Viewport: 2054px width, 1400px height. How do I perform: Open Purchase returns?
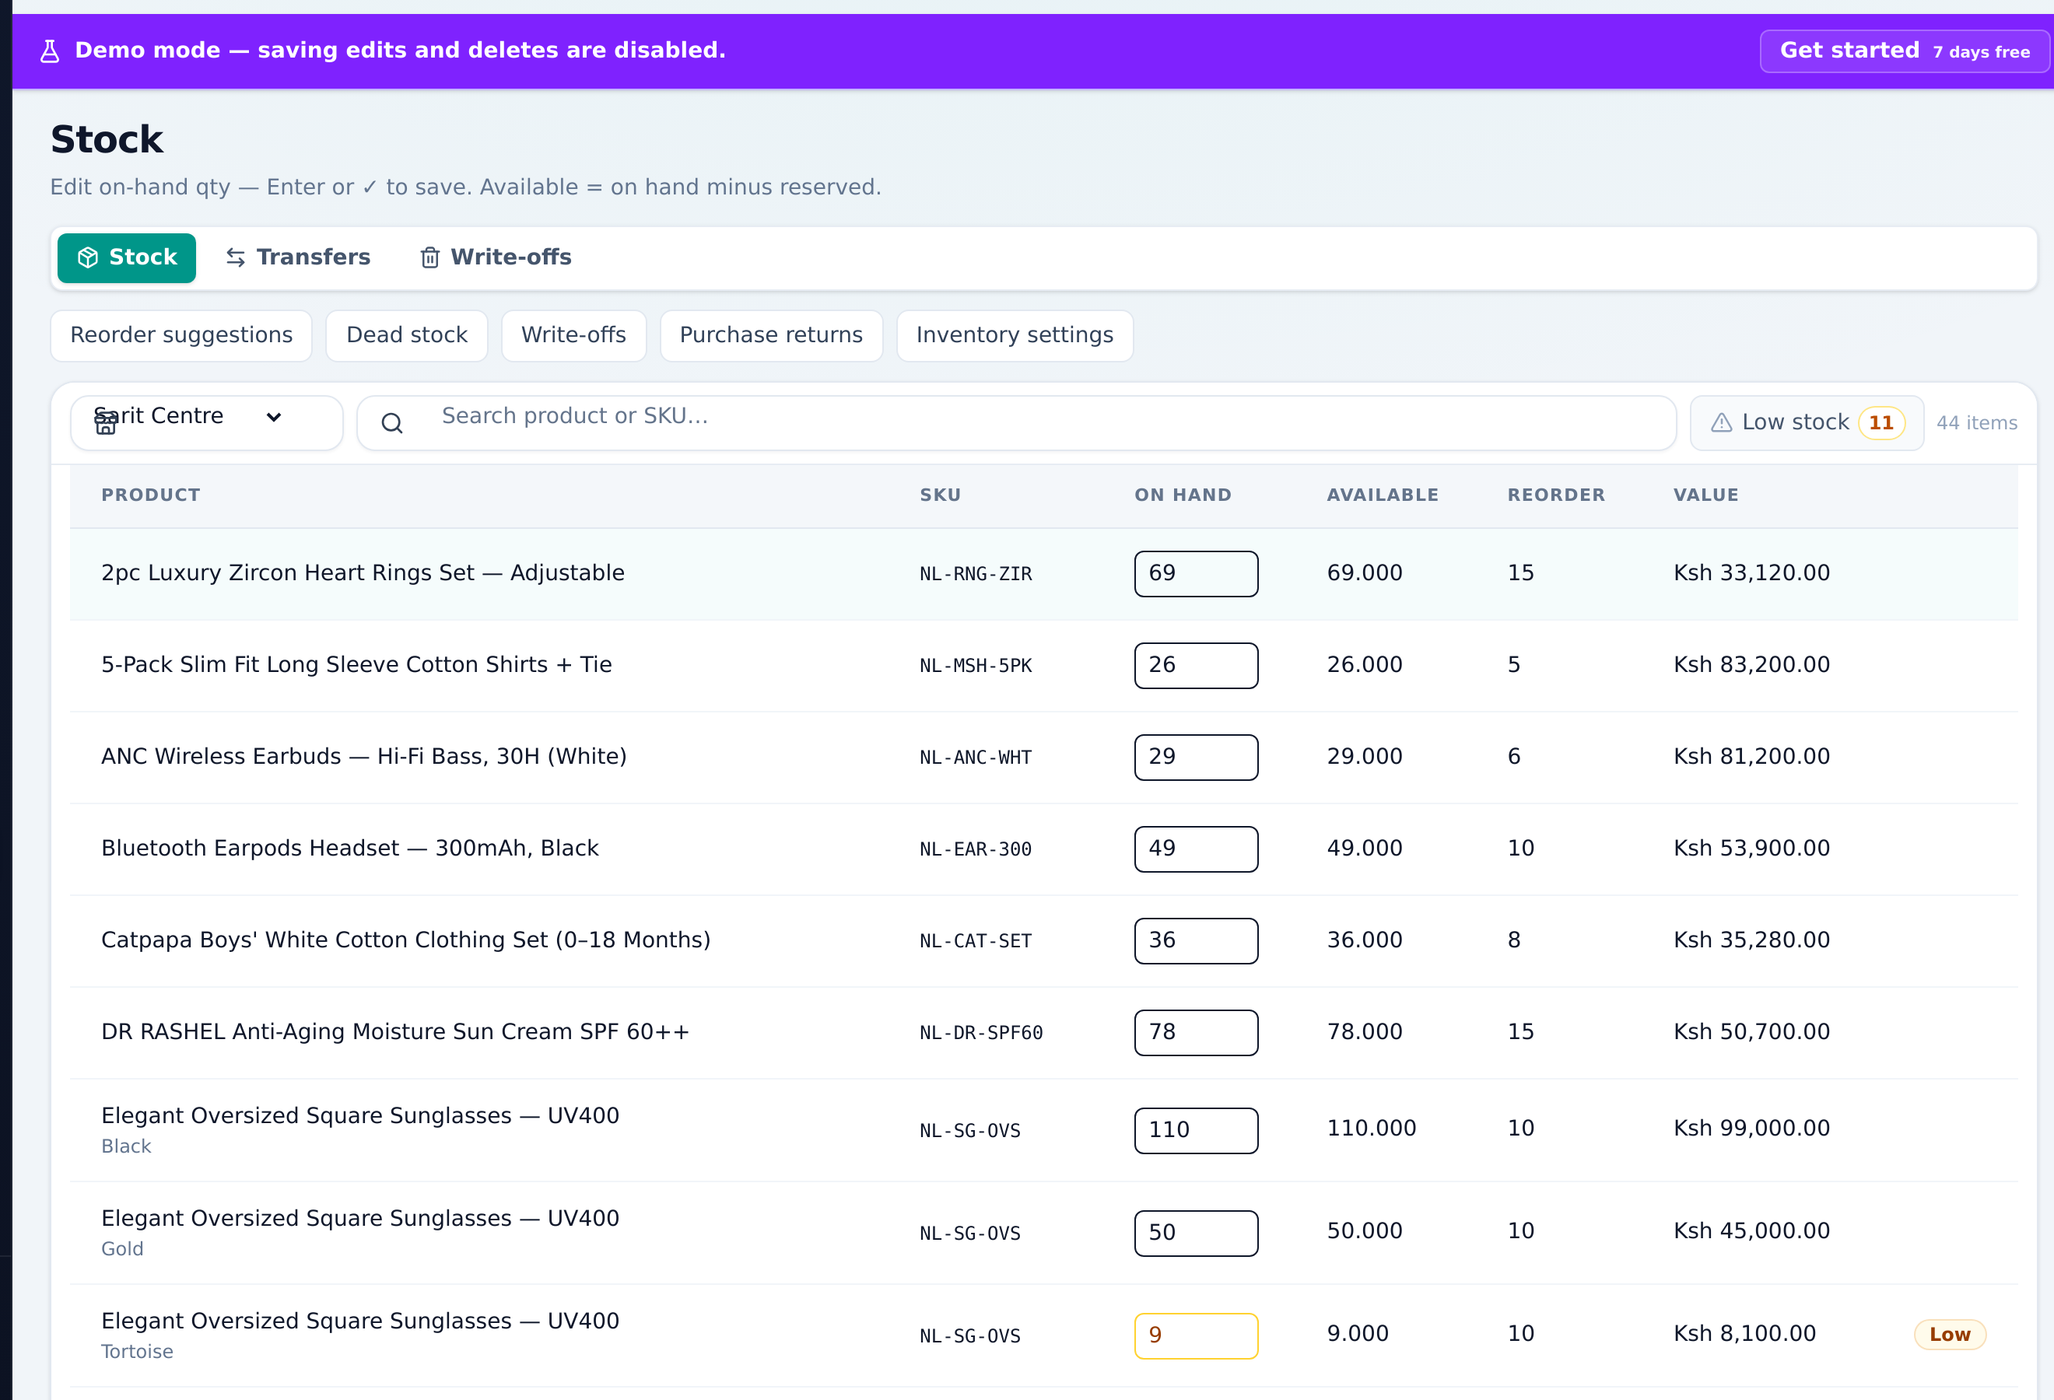point(771,336)
